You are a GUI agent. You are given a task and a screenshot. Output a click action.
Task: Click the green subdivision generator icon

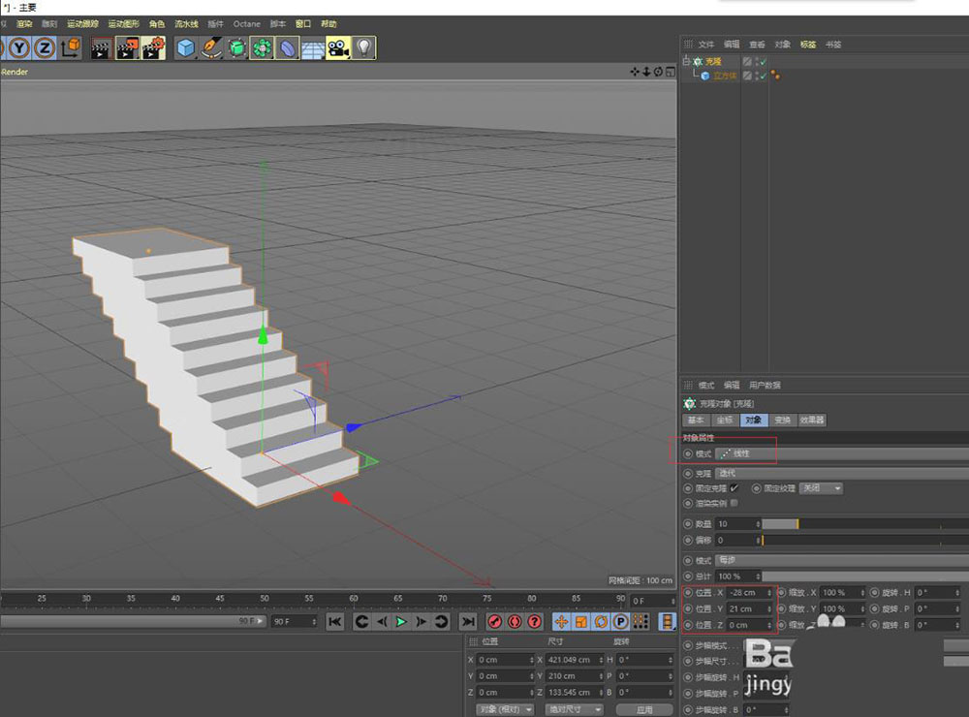tap(236, 47)
